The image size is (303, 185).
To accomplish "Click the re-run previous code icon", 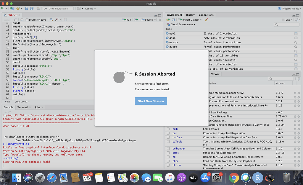I will (136, 20).
